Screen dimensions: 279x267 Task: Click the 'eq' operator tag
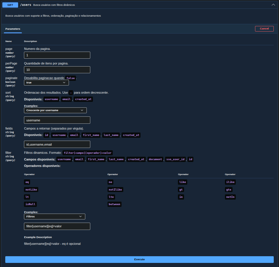coord(27,182)
